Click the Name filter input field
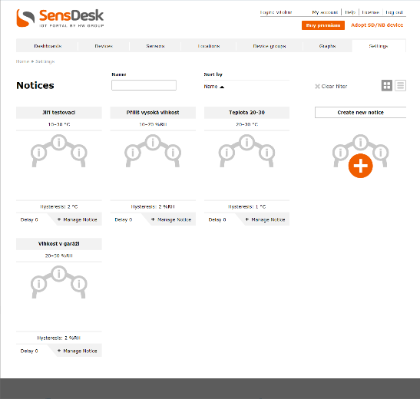This screenshot has width=420, height=399. (144, 85)
